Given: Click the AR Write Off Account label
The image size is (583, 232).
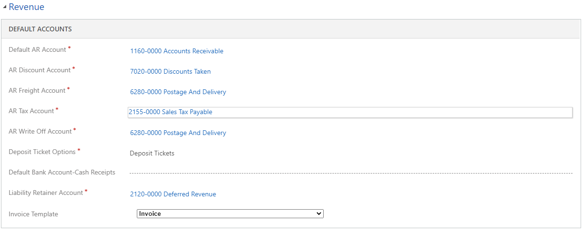Looking at the screenshot, I should pyautogui.click(x=40, y=131).
